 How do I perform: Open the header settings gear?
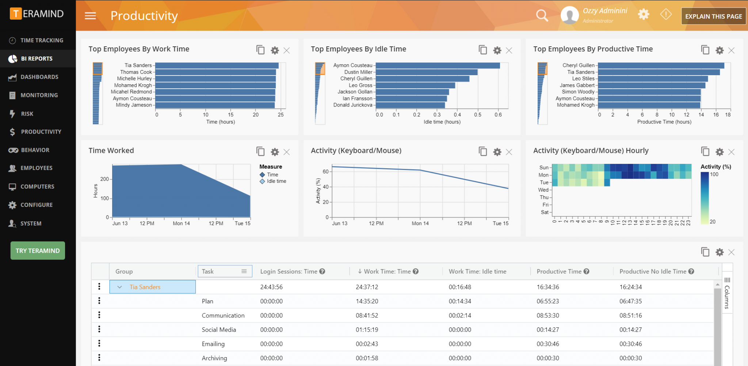(x=644, y=15)
